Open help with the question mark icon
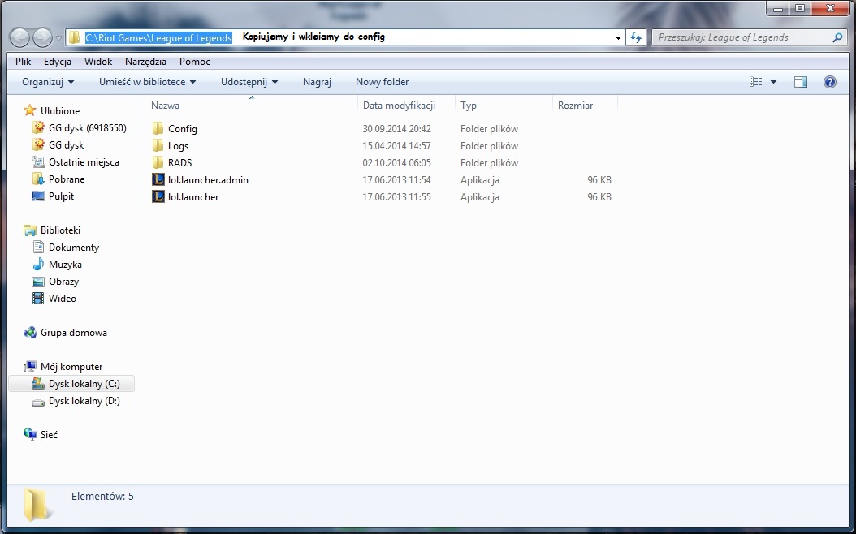This screenshot has width=856, height=534. (x=830, y=82)
